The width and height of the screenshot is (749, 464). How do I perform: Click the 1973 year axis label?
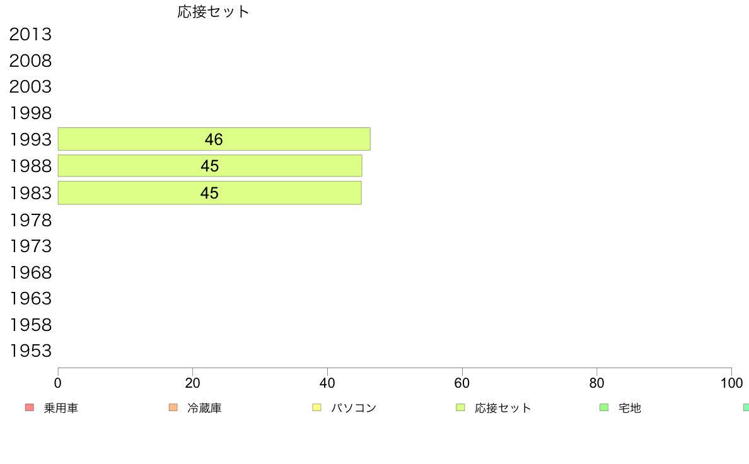click(30, 246)
